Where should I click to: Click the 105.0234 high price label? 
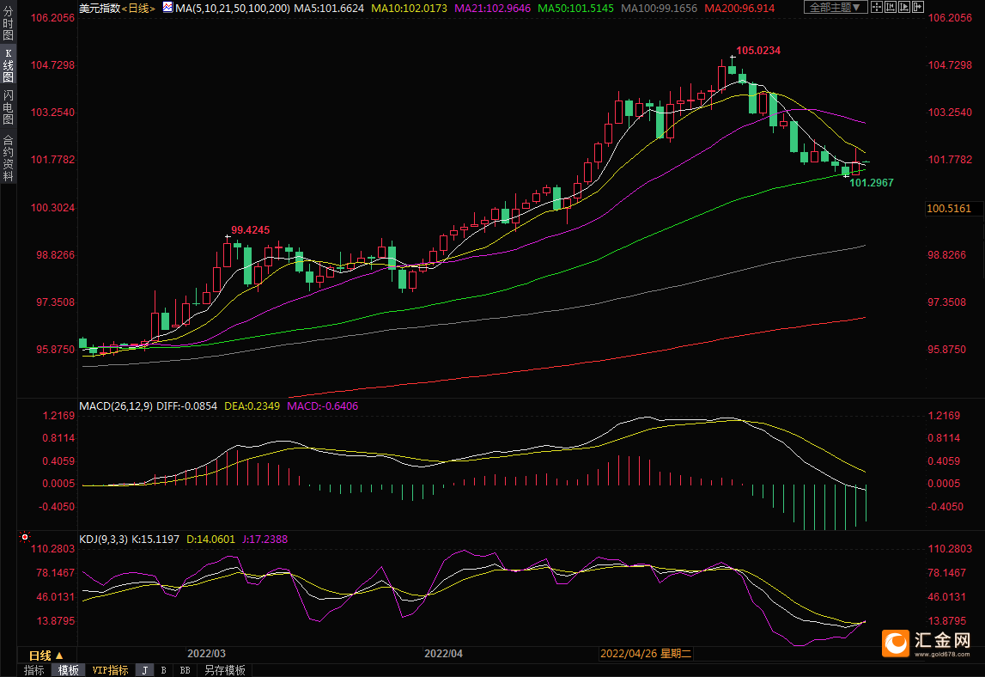click(758, 51)
